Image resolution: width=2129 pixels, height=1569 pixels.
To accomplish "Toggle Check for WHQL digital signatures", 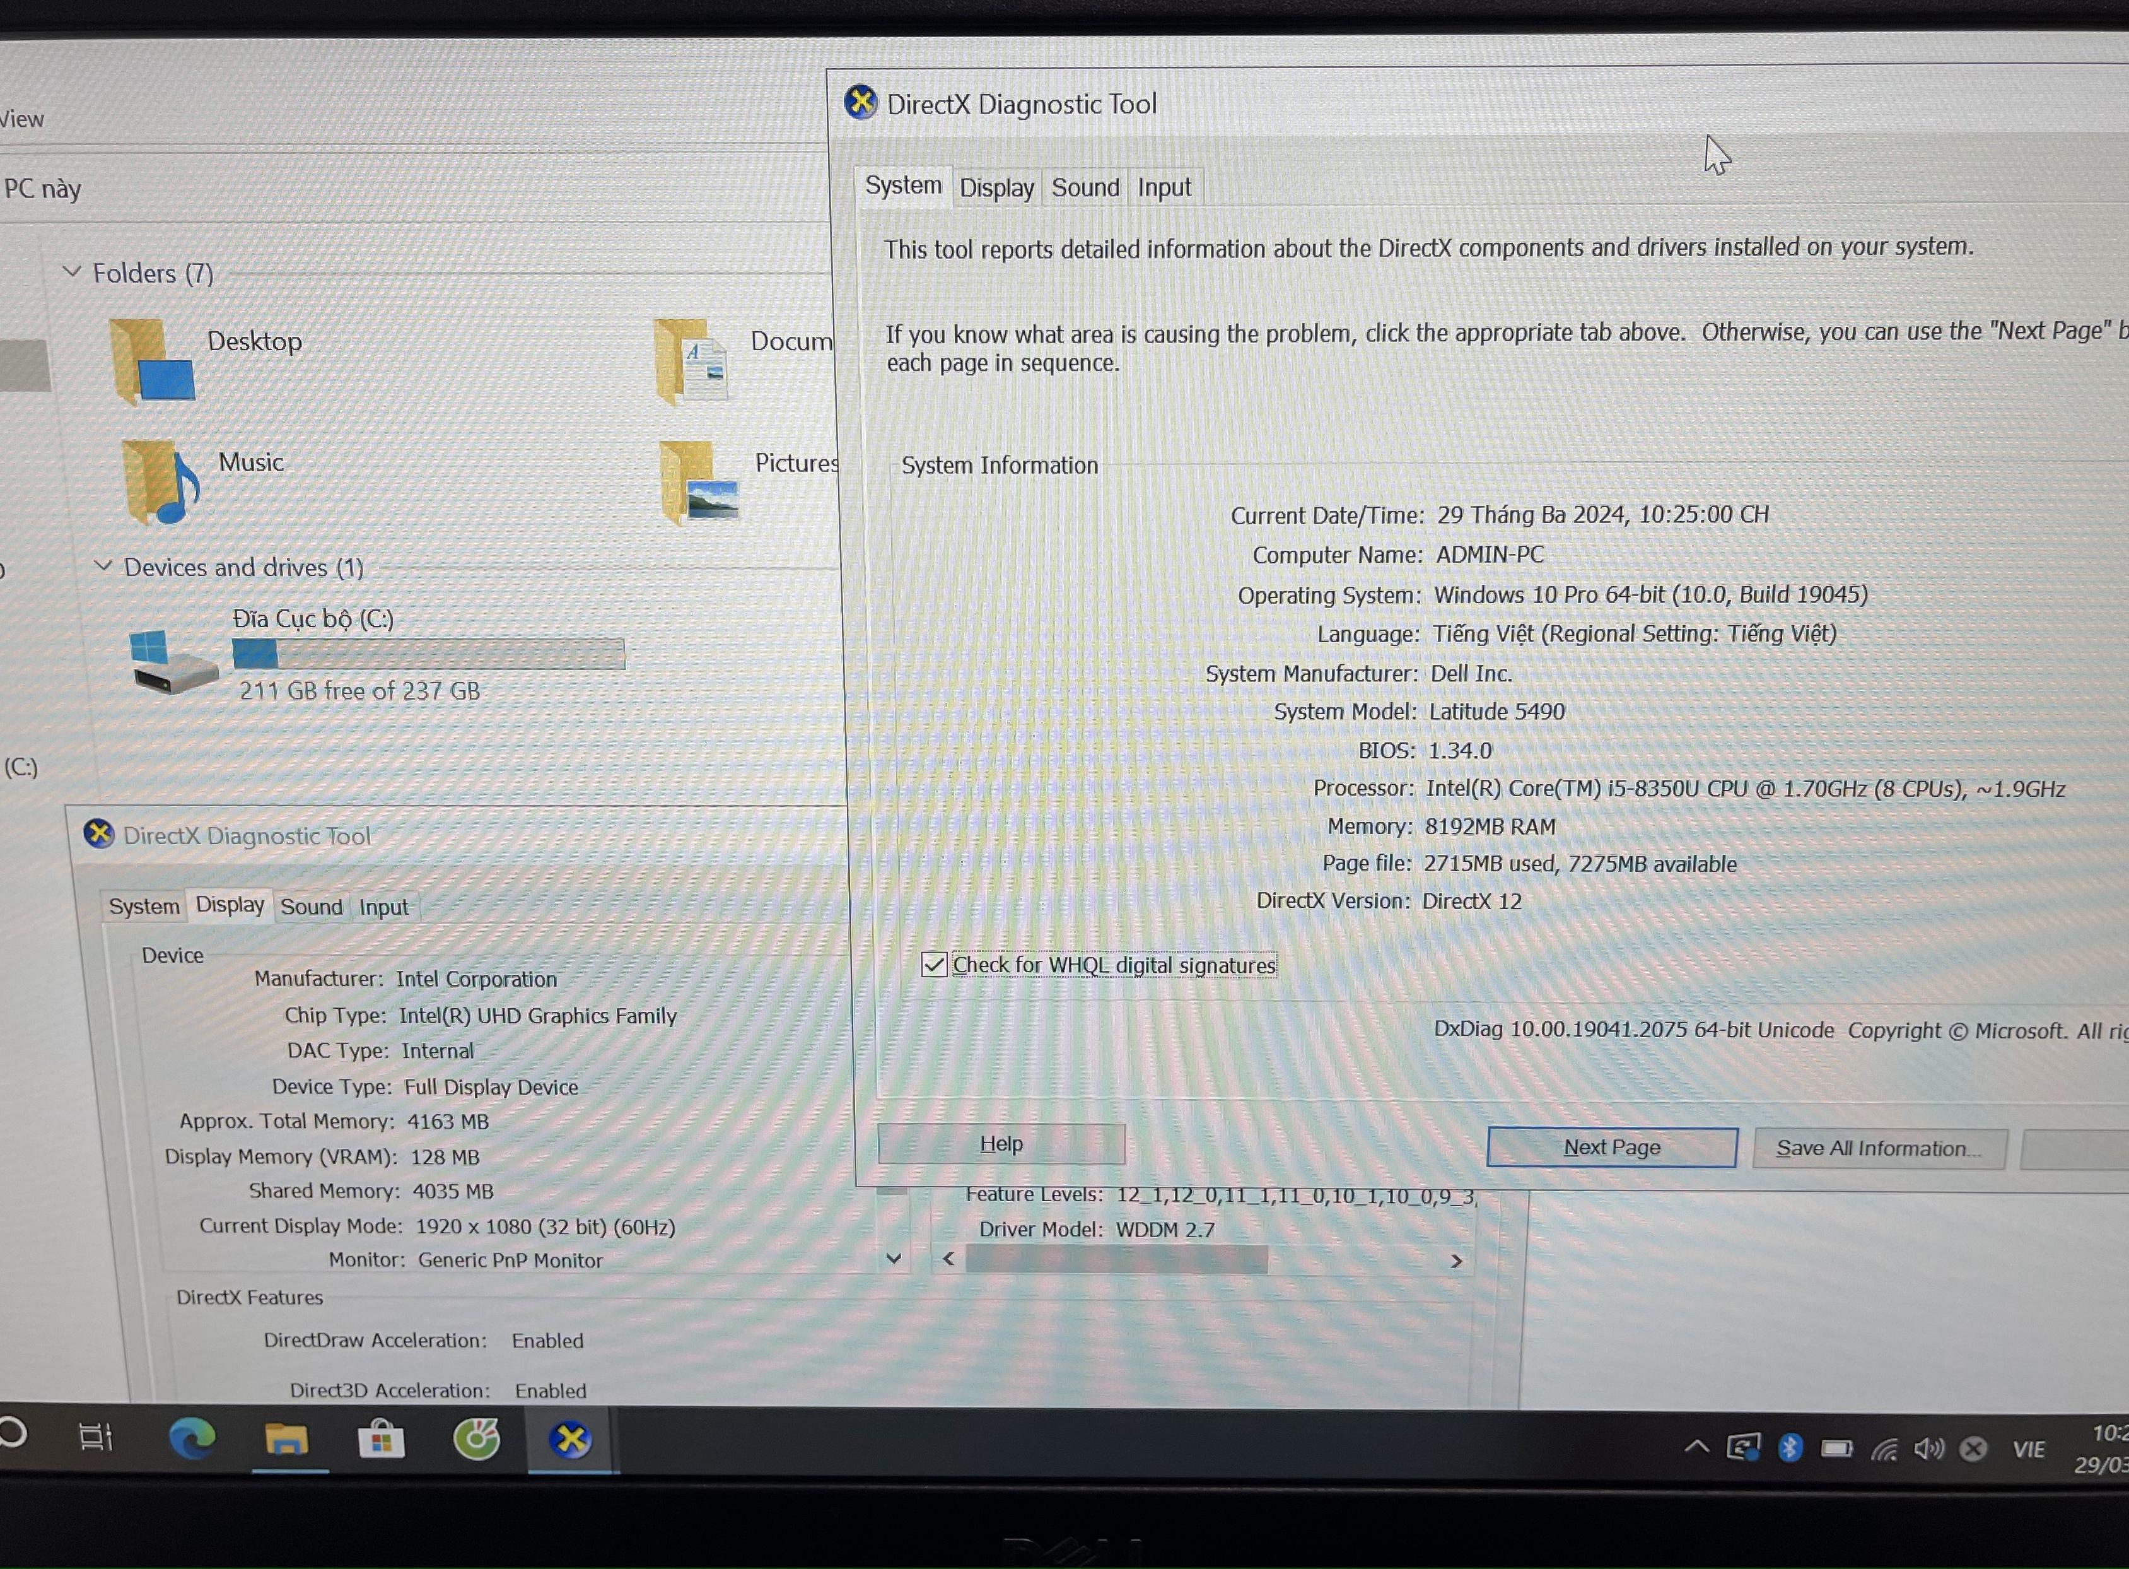I will (x=934, y=965).
